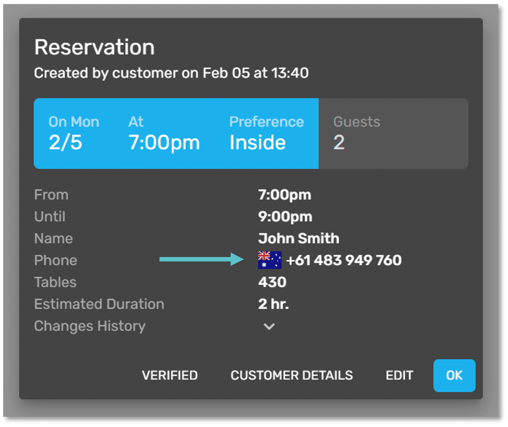This screenshot has height=427, width=508.
Task: Click the OK button
Action: [x=454, y=375]
